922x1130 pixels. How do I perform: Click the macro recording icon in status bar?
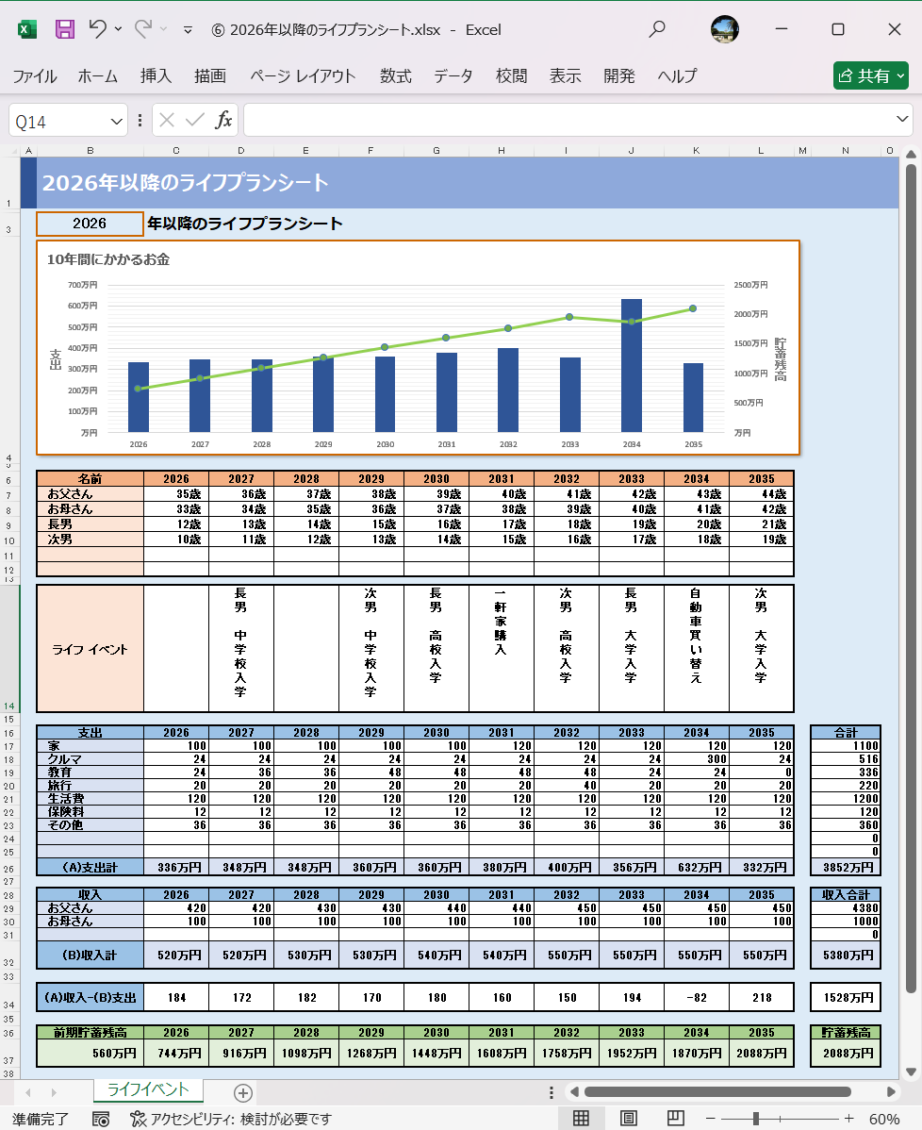[100, 1116]
